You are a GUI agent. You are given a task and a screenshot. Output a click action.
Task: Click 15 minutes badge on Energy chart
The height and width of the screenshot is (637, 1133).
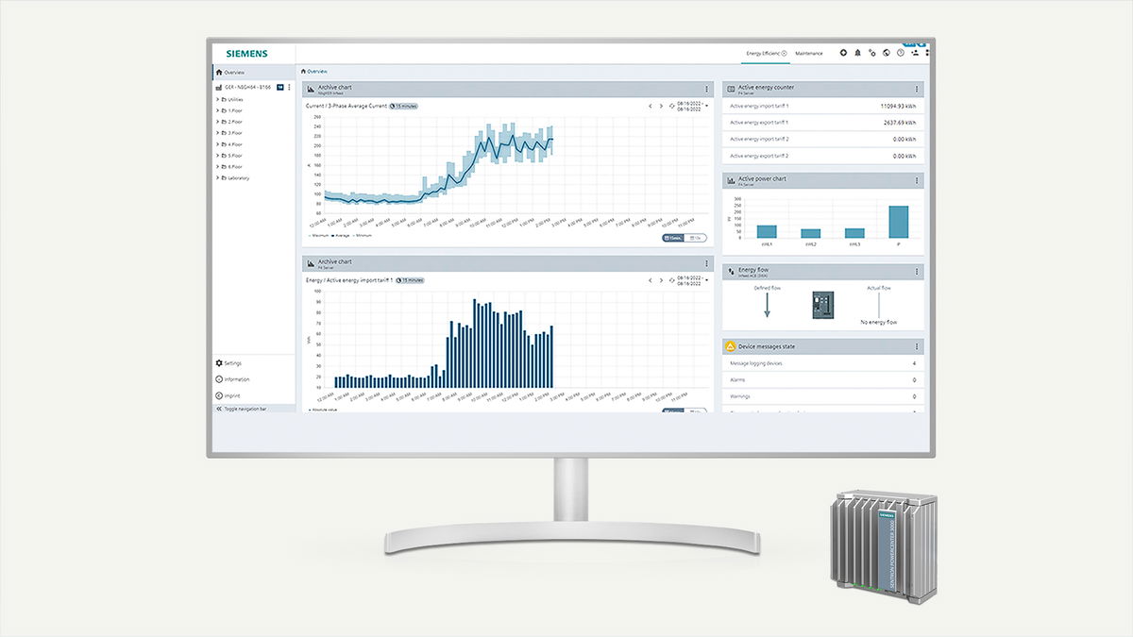tap(411, 280)
